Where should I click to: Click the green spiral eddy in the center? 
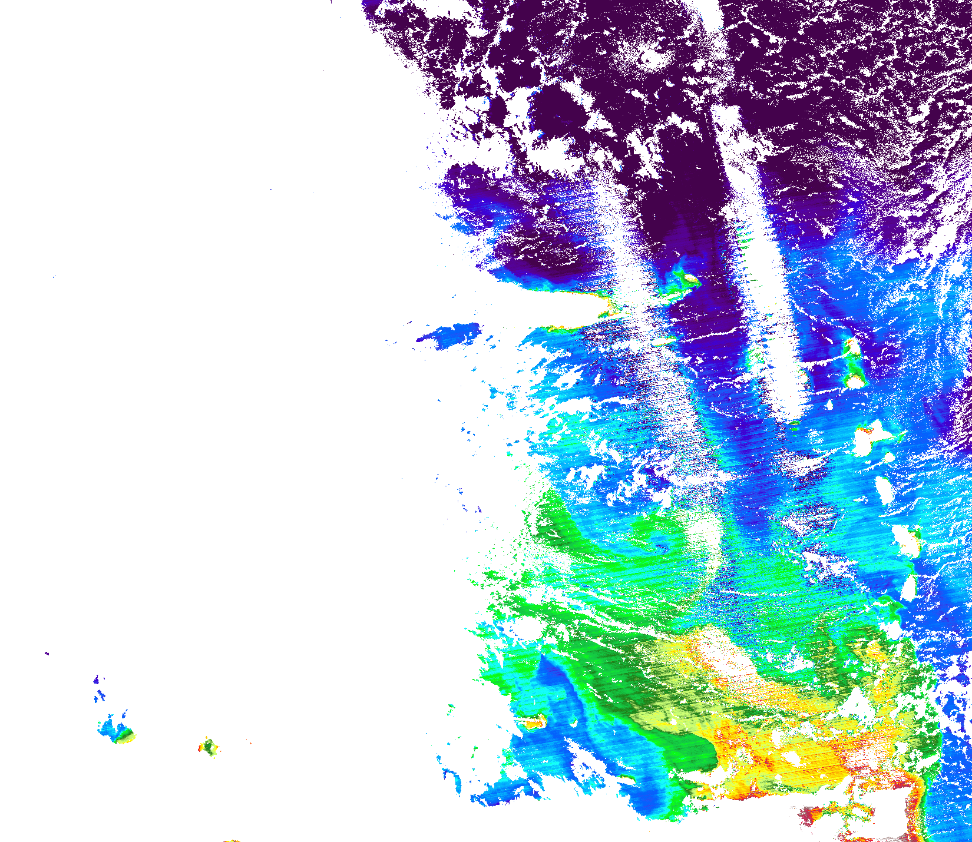click(654, 537)
